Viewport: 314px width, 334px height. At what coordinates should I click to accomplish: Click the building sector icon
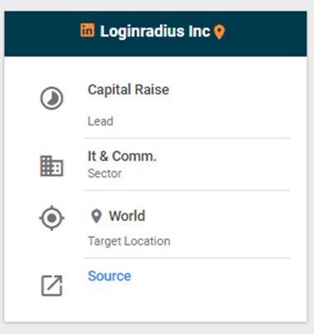pos(51,166)
